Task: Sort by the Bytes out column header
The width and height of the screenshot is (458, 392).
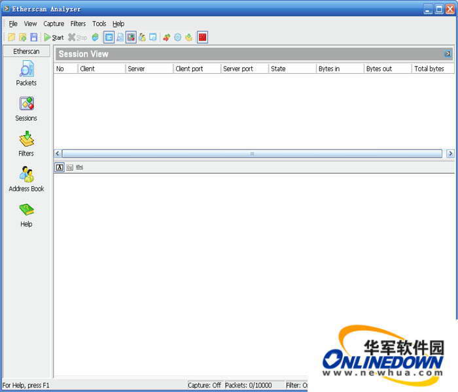Action: click(388, 69)
